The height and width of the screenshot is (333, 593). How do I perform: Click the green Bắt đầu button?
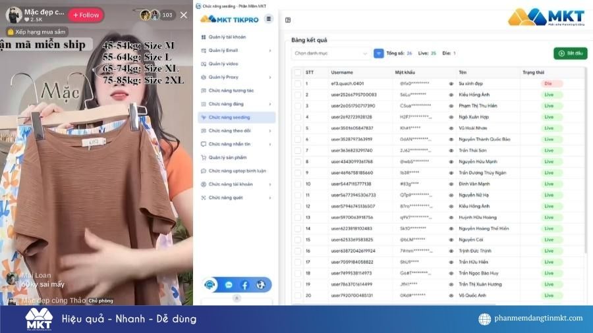pyautogui.click(x=571, y=53)
